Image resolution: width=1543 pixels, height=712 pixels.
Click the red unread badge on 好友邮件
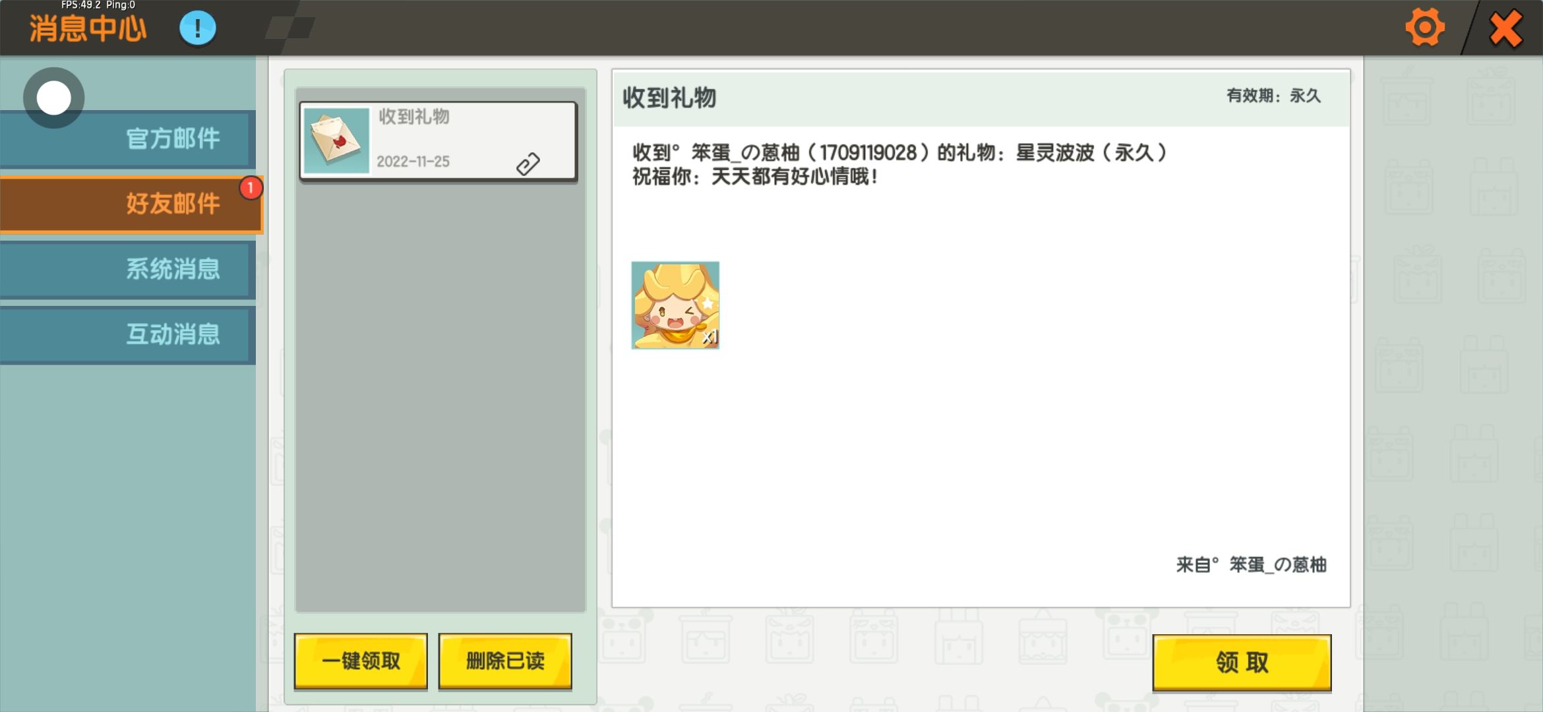251,188
